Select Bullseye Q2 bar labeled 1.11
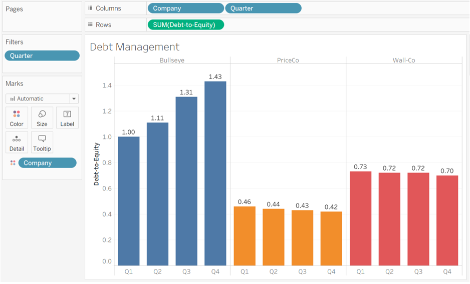 coord(157,194)
